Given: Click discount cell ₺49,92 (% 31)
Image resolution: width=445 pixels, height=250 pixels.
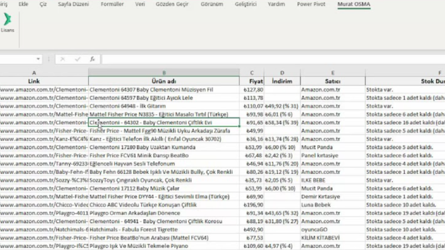Looking at the screenshot, I should (282, 106).
